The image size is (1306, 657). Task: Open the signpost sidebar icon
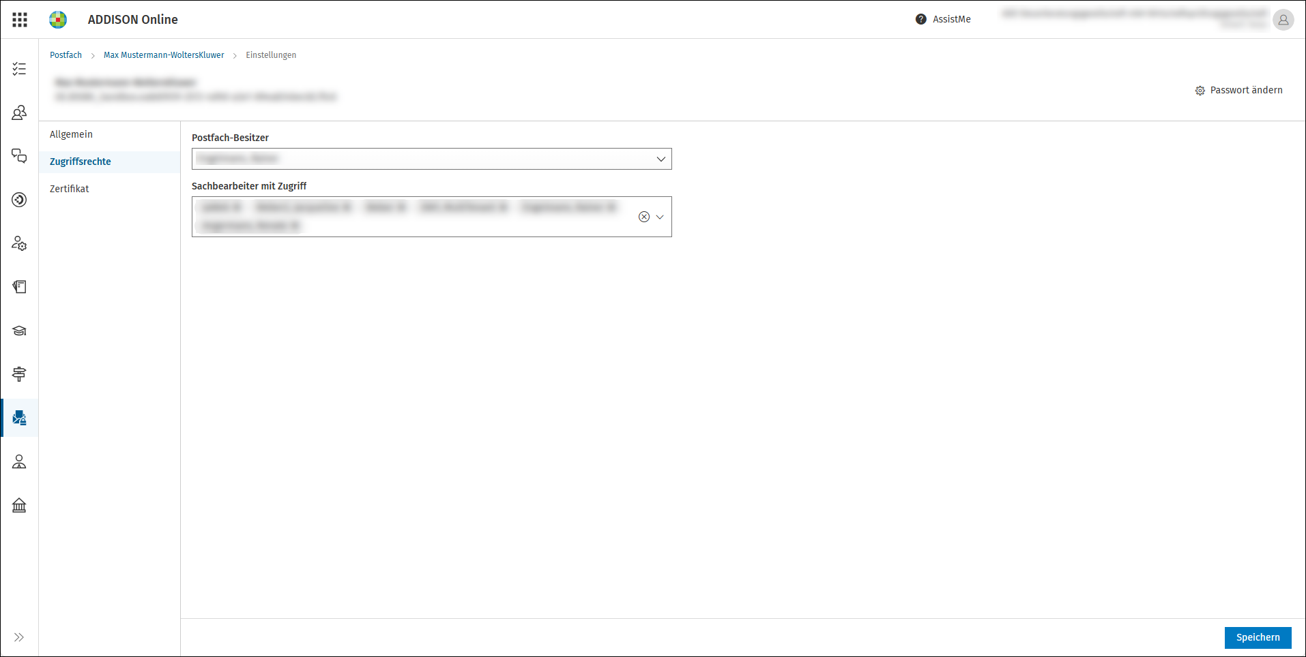(19, 374)
